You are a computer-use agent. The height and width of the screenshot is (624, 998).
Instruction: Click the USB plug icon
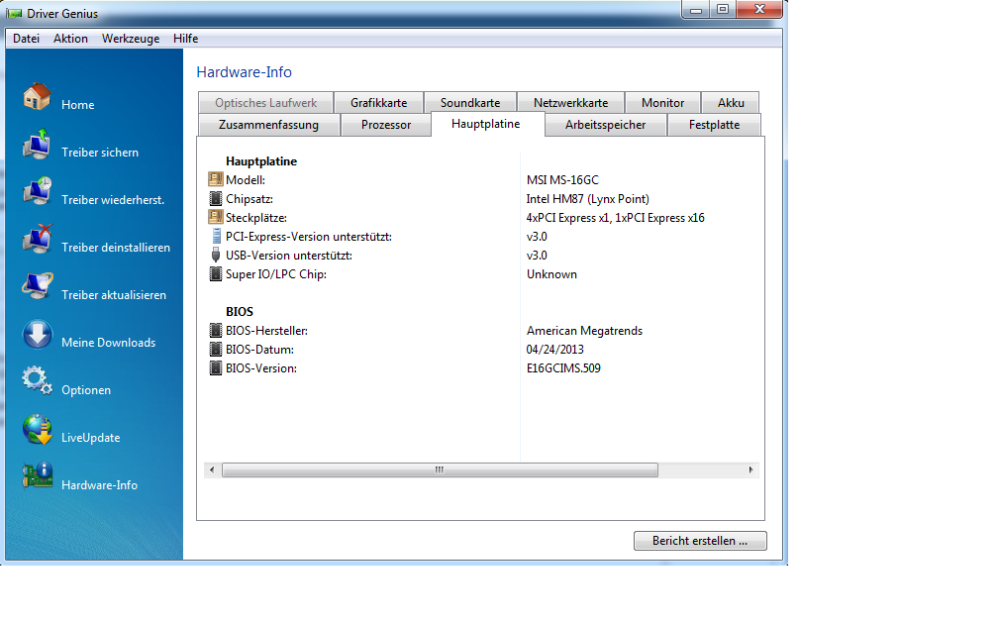coord(216,256)
